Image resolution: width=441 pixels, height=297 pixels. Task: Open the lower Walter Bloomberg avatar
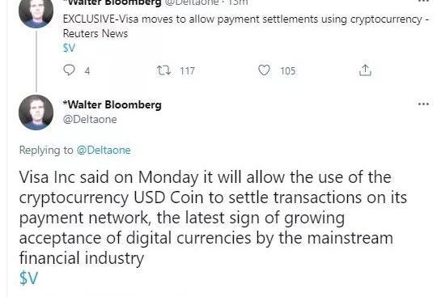[x=36, y=112]
